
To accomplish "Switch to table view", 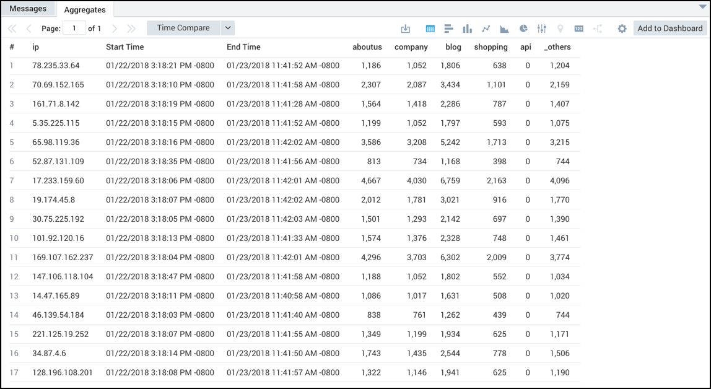I will [x=429, y=28].
